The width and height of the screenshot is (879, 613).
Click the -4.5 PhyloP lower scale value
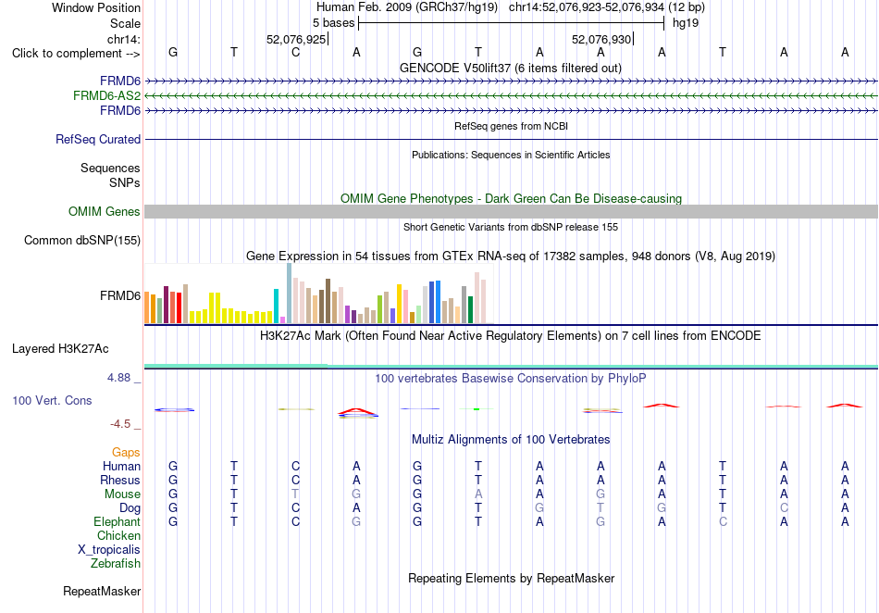120,424
